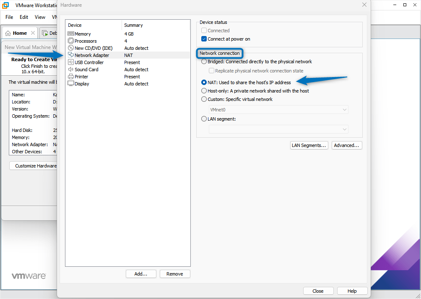Click Add to attach new hardware
Viewport: 421px width, 299px height.
[x=141, y=273]
